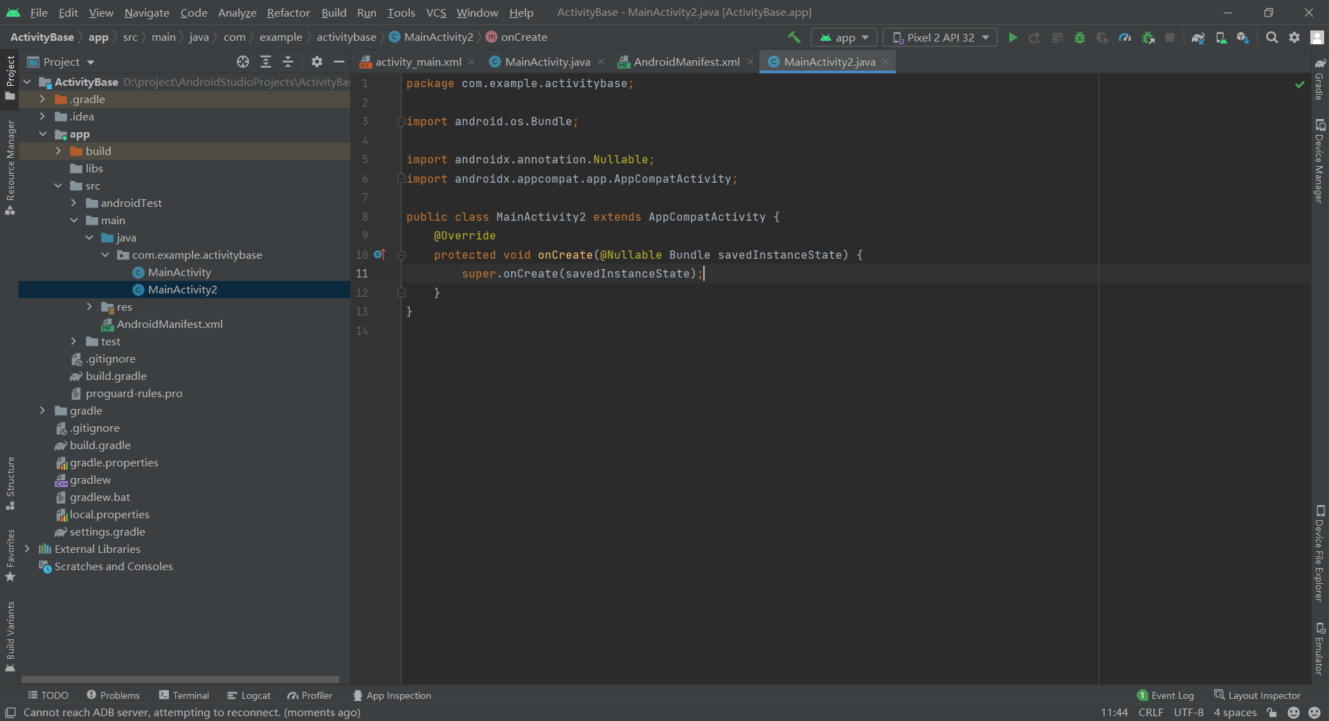Open Project panel options gear
Viewport: 1329px width, 721px height.
317,62
